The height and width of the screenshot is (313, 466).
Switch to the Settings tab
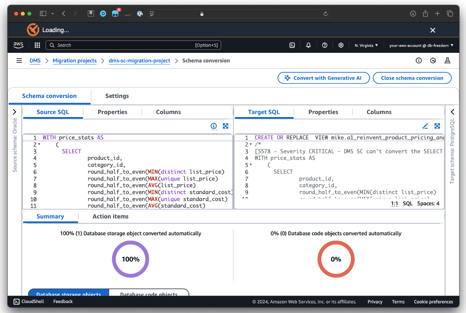pyautogui.click(x=117, y=96)
